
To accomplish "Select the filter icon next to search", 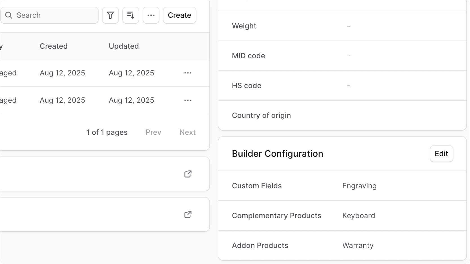I will pyautogui.click(x=110, y=15).
